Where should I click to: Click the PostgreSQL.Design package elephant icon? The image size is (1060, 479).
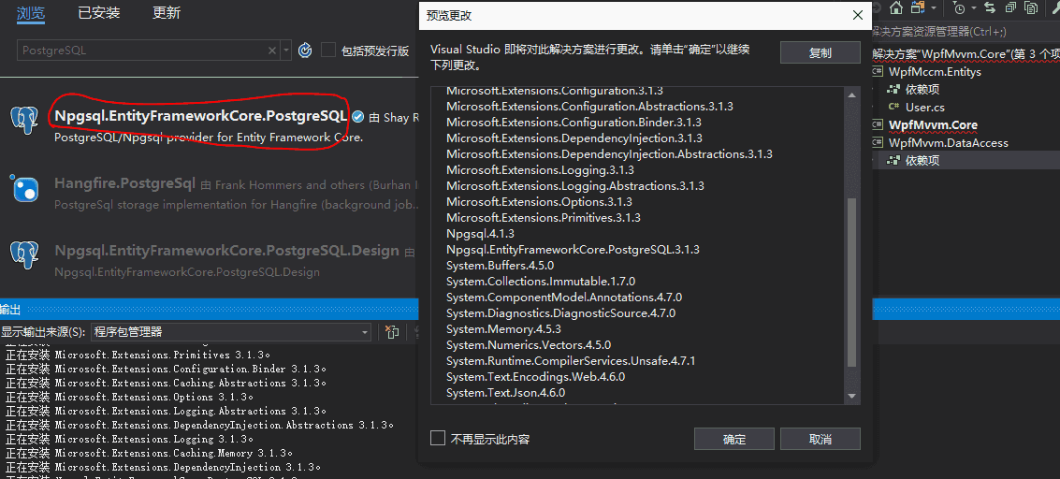coord(24,255)
